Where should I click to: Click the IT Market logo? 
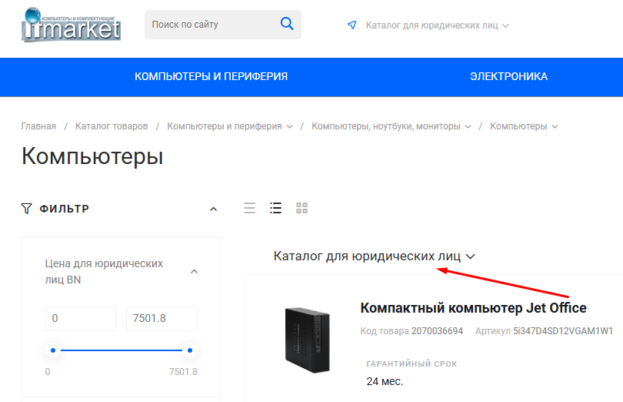pos(72,24)
